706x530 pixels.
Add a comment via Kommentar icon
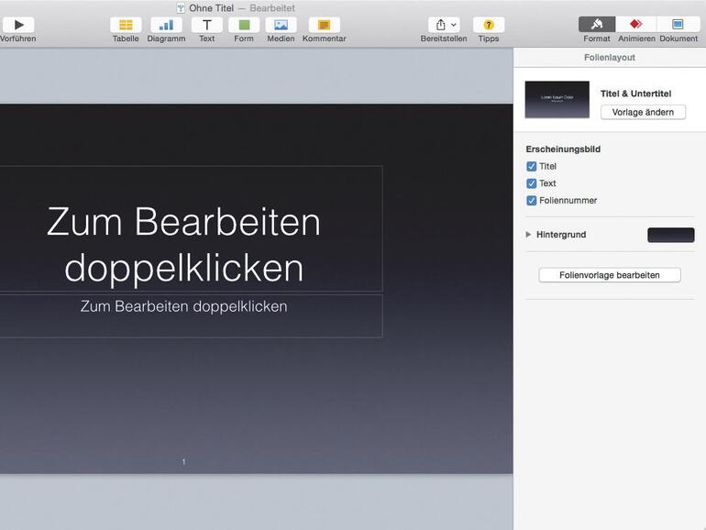coord(325,25)
